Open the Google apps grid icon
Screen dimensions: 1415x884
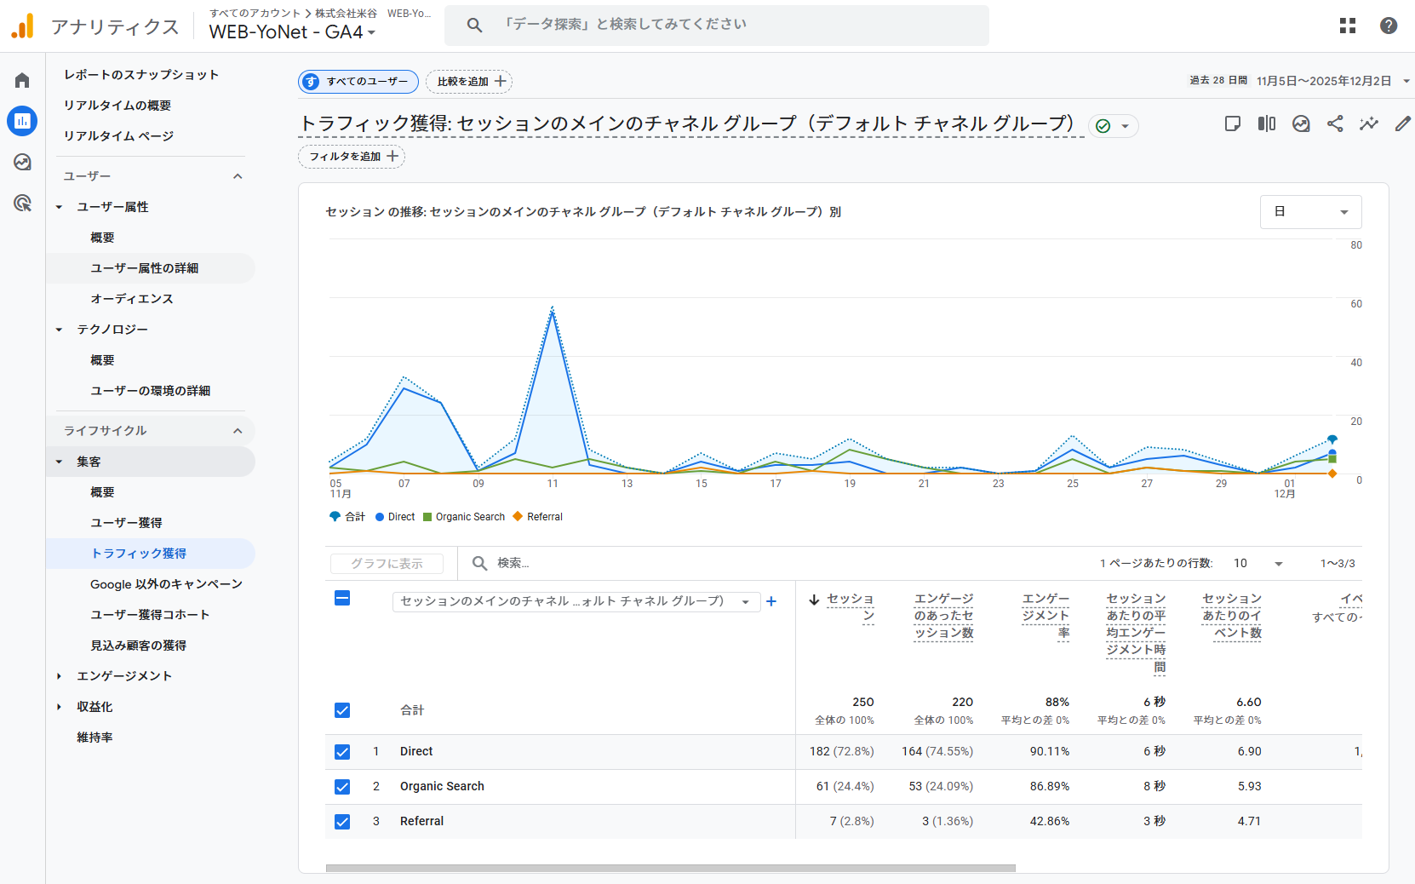(1347, 26)
